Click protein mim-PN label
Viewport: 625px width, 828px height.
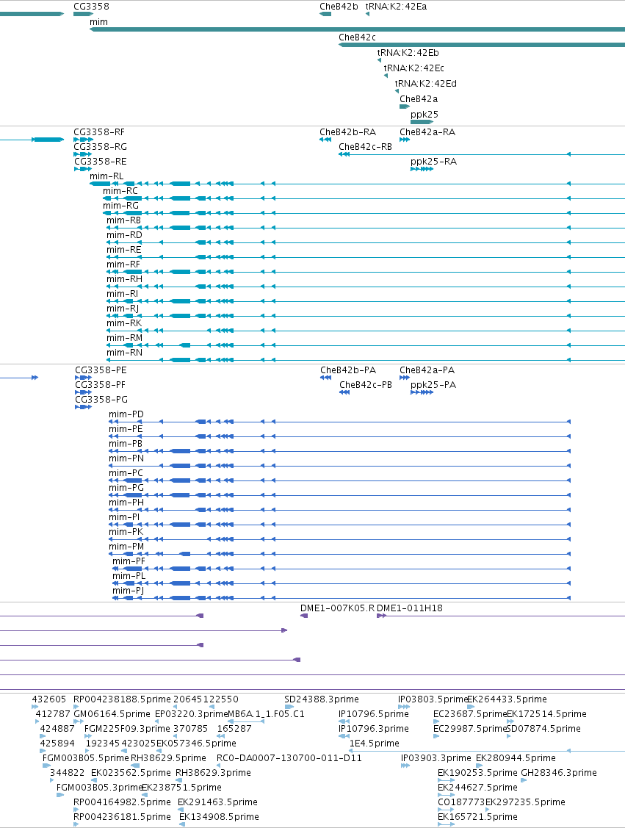coord(126,458)
